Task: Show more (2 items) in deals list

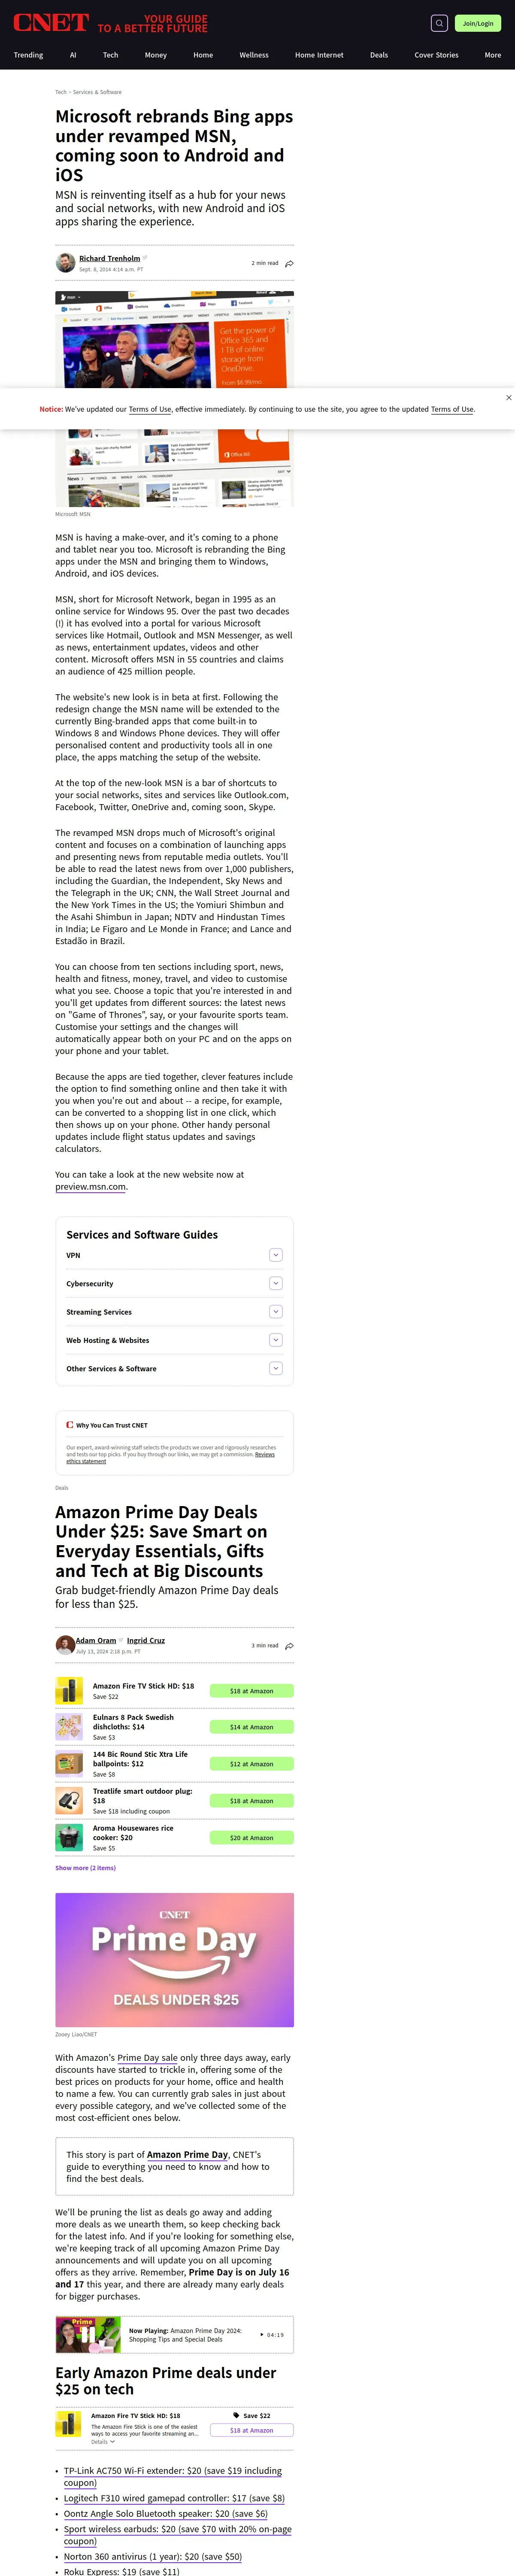Action: 85,1868
